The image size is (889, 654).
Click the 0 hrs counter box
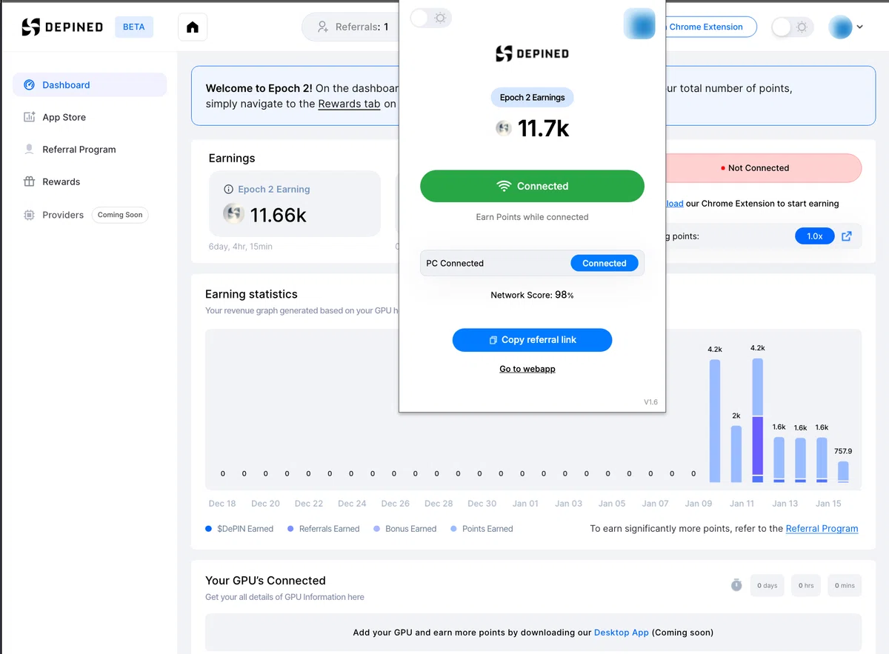(806, 585)
